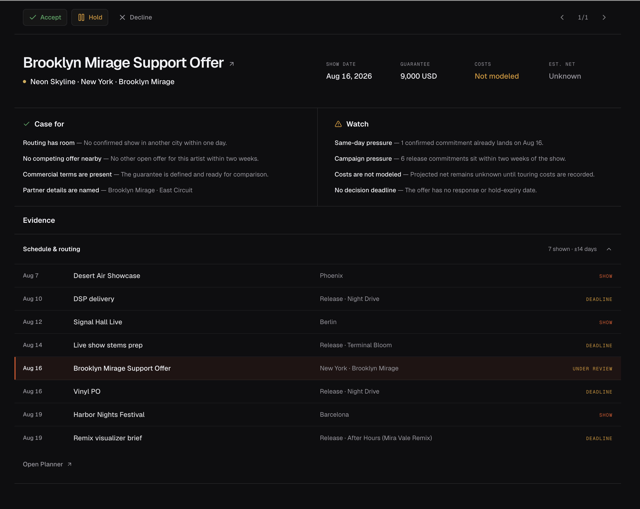Click the '9,000 USD' guarantee value
Screen dimensions: 640x509
(x=419, y=76)
